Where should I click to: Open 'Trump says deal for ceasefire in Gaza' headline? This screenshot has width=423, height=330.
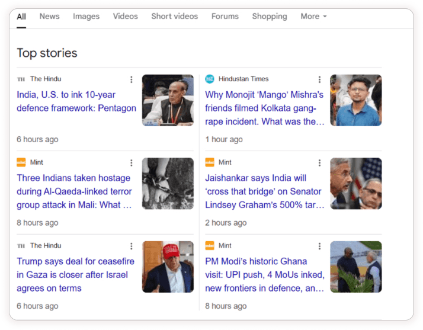tap(76, 275)
